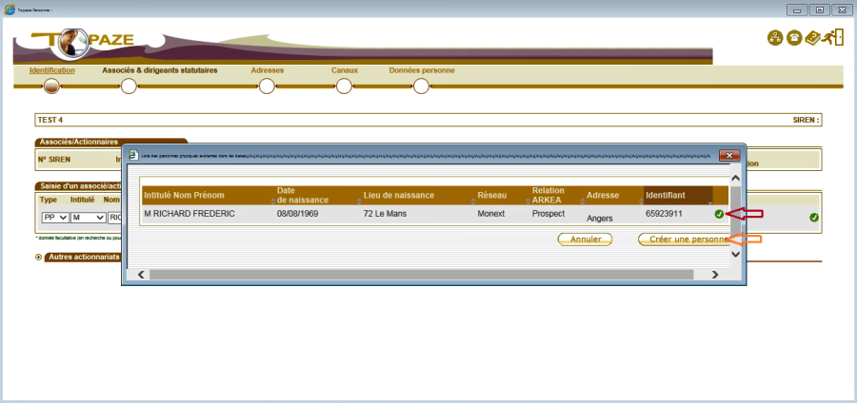Click the Annuler button
857x403 pixels.
pyautogui.click(x=585, y=240)
